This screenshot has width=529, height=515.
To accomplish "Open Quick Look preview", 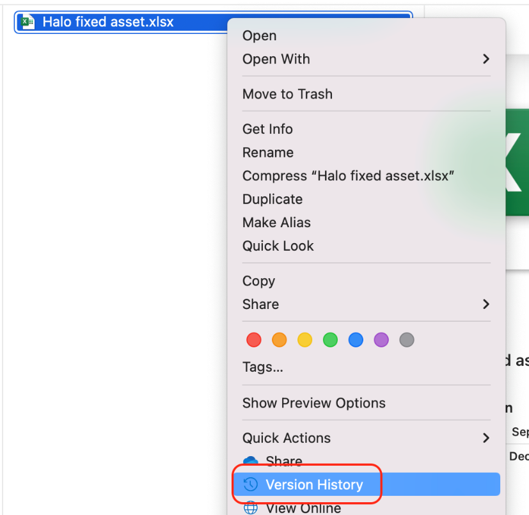I will click(x=278, y=246).
